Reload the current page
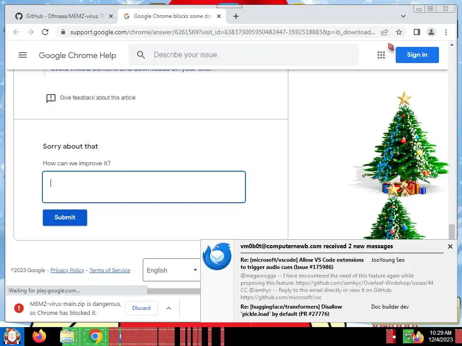Image resolution: width=462 pixels, height=346 pixels. 45,32
